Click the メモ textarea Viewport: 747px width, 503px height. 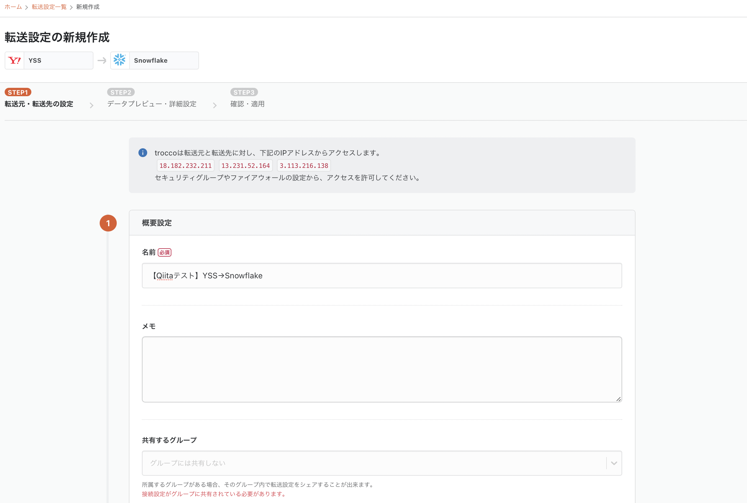pos(382,369)
